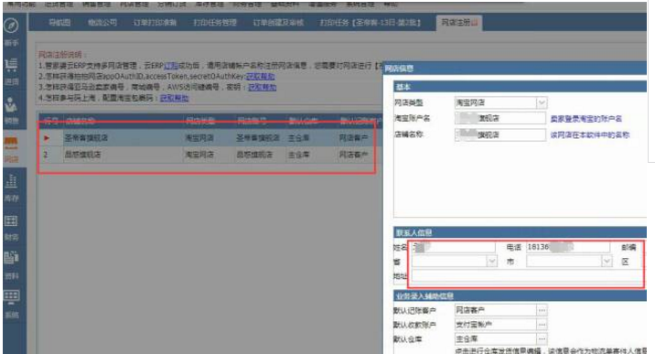Click the 基本 section header in dialog
Image resolution: width=655 pixels, height=354 pixels.
click(521, 87)
